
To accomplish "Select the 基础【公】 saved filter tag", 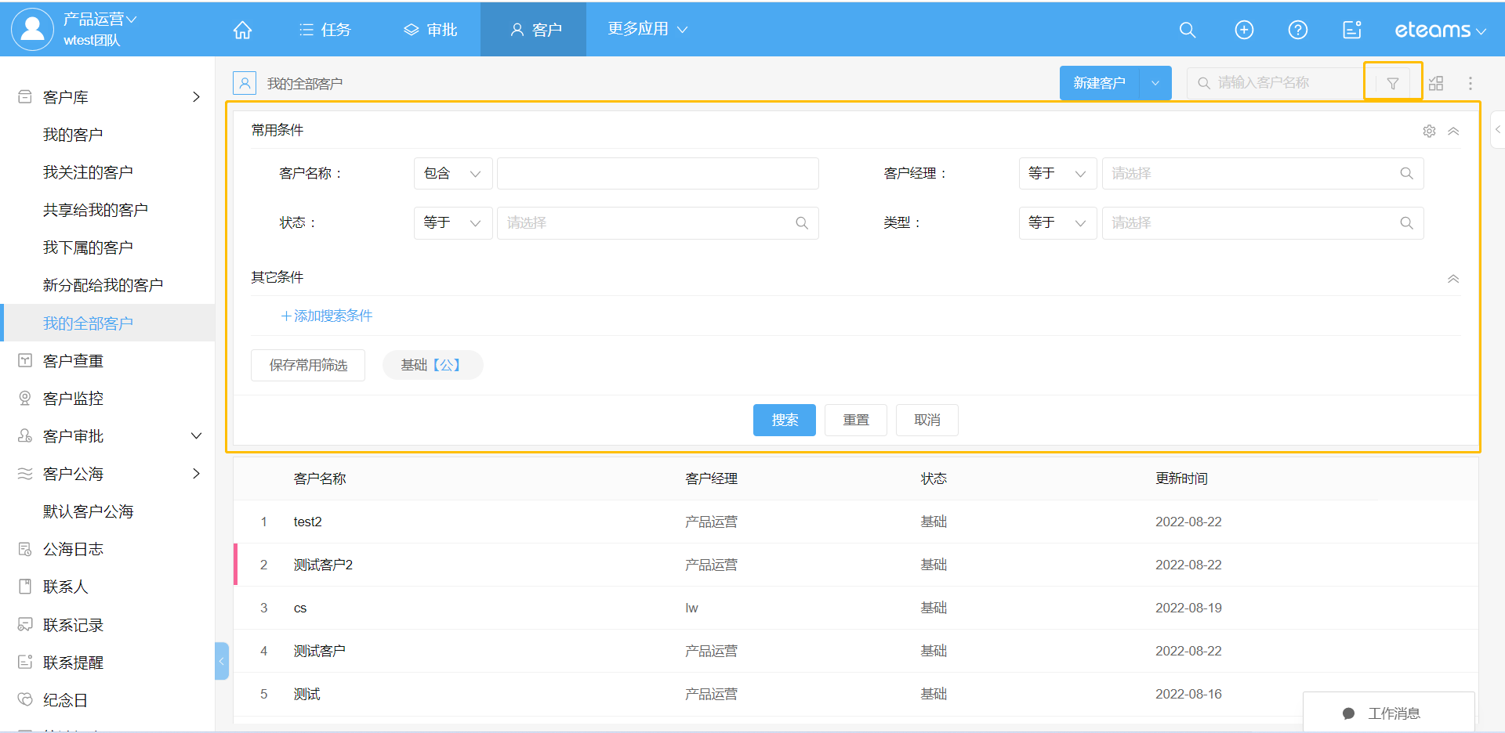I will click(x=432, y=365).
